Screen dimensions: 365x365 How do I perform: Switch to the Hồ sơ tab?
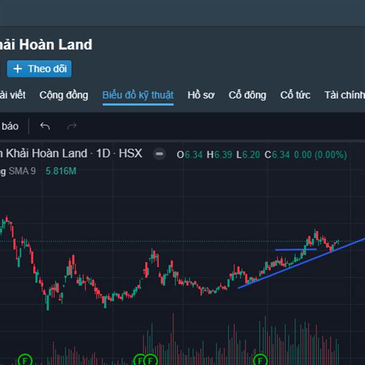[x=201, y=95]
